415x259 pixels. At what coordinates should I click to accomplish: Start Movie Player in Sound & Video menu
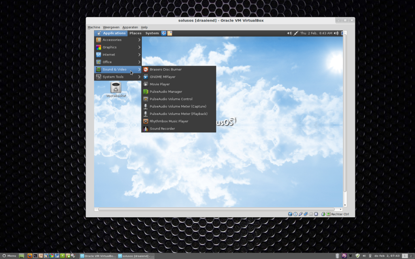pyautogui.click(x=179, y=84)
